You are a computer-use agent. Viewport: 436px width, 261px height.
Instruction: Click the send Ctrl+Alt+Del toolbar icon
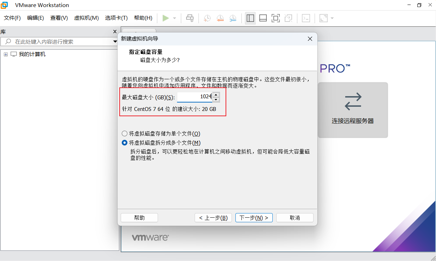pyautogui.click(x=190, y=18)
